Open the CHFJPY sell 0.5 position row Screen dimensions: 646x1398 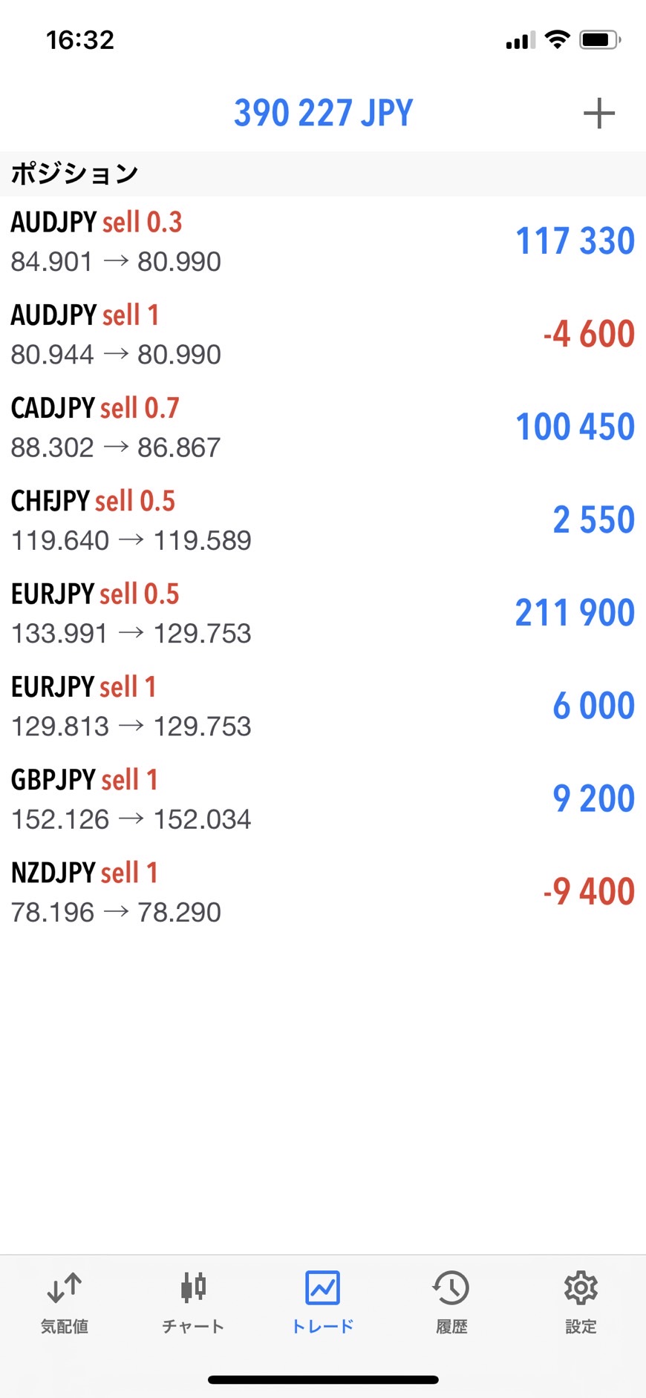[323, 520]
